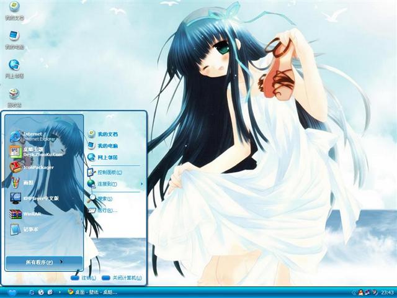Expand the 连接到(T) submenu
397x298 pixels.
point(115,184)
